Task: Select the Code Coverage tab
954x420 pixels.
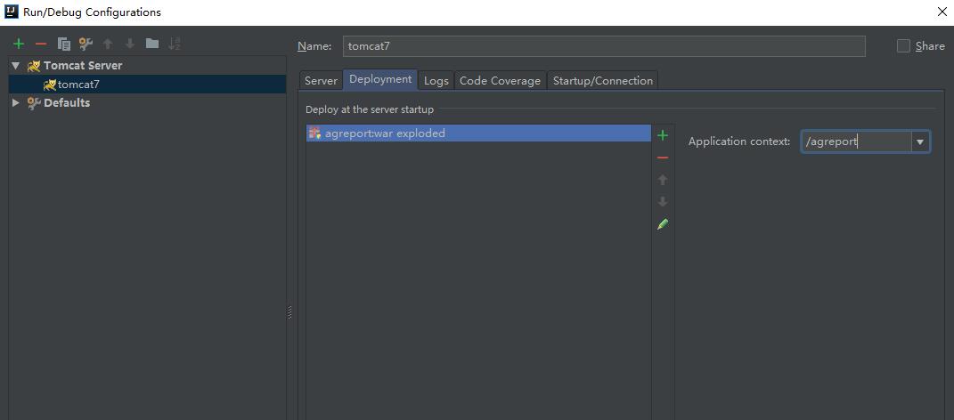Action: point(500,81)
